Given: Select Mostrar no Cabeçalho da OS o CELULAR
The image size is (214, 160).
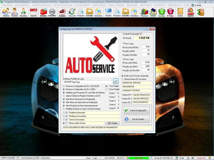Looking at the screenshot, I should (64, 86).
